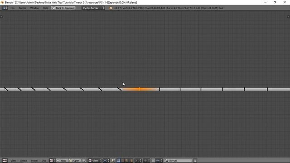This screenshot has width=290, height=163.
Task: Close the Blender window
Action: (285, 2)
